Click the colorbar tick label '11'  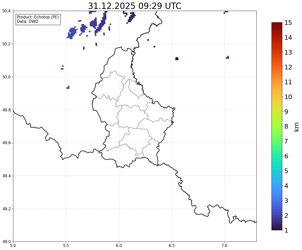tap(288, 82)
